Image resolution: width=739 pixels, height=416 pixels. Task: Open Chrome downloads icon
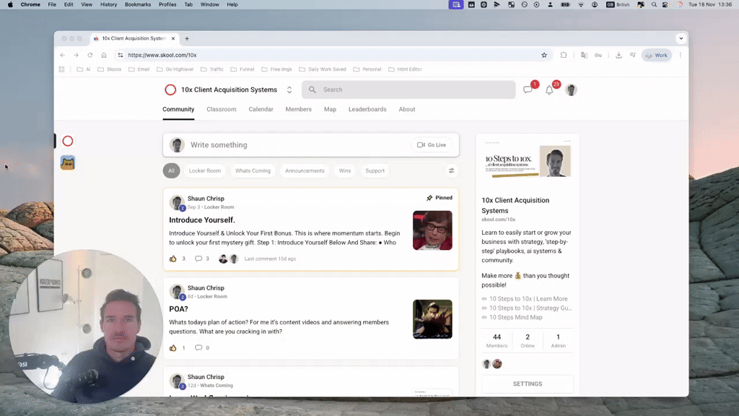point(618,55)
